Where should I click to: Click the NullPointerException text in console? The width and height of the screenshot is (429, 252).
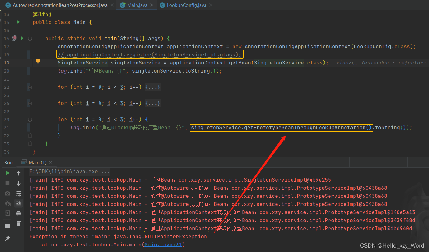[176, 236]
